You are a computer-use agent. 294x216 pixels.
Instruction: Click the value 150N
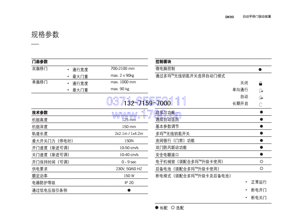(129, 141)
